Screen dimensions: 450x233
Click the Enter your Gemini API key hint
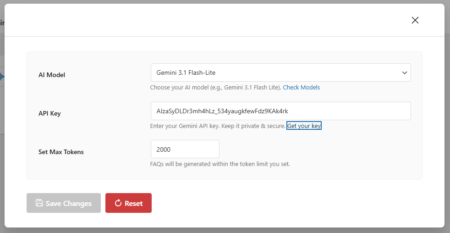(218, 126)
